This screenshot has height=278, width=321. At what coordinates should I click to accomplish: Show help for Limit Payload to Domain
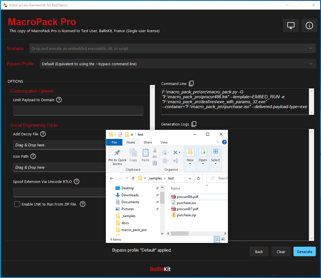pos(59,100)
